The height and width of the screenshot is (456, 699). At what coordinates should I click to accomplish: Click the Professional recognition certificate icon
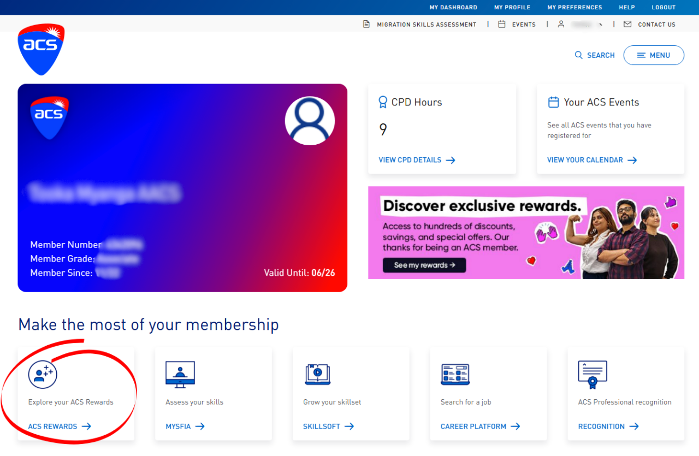[593, 374]
